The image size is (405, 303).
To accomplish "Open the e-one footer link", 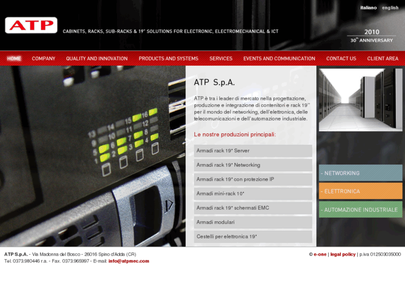I will (320, 254).
